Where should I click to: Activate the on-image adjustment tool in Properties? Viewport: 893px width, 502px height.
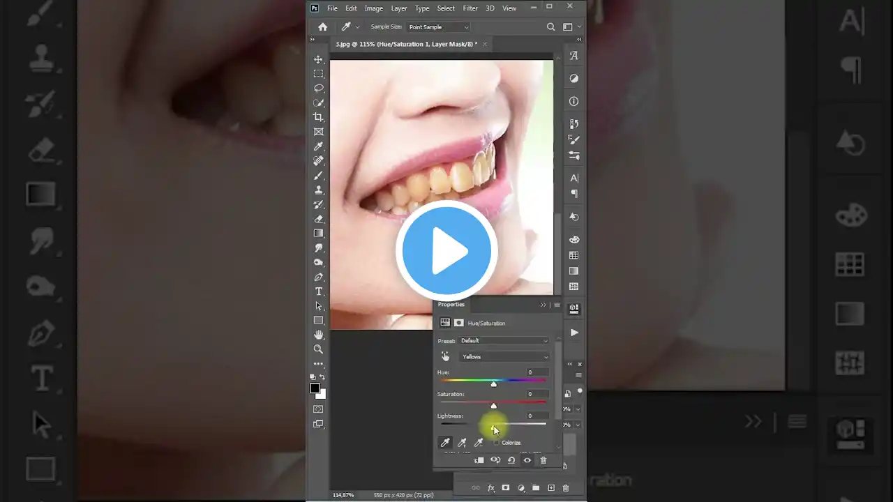coord(445,356)
